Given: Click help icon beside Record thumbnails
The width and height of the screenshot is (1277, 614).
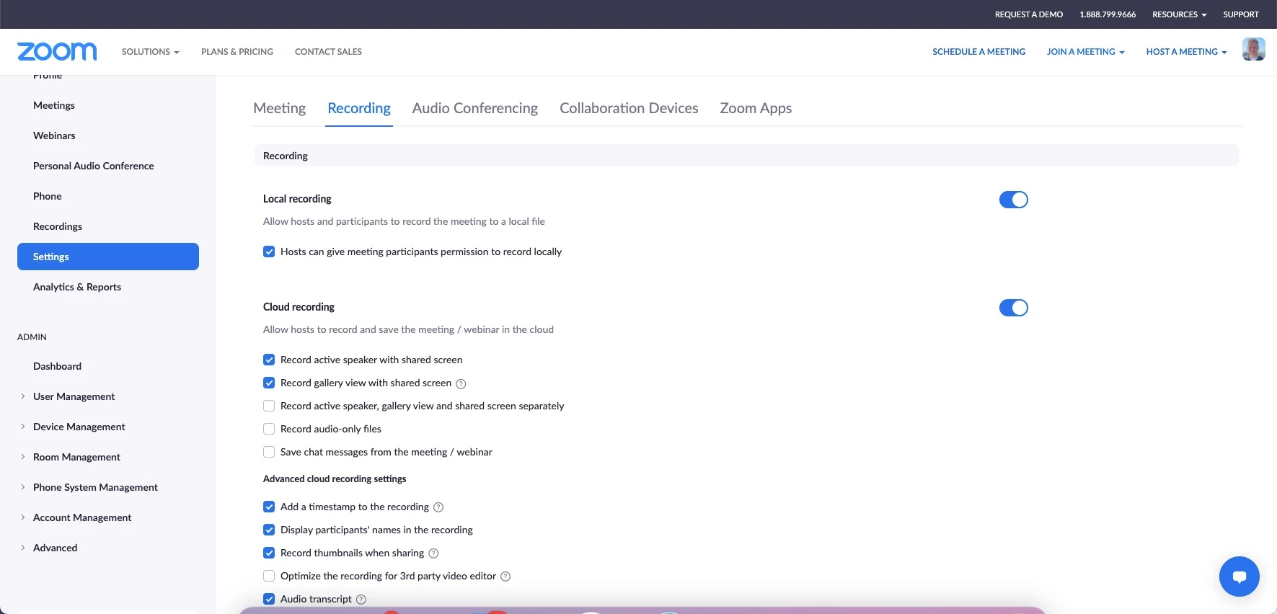Looking at the screenshot, I should [433, 553].
